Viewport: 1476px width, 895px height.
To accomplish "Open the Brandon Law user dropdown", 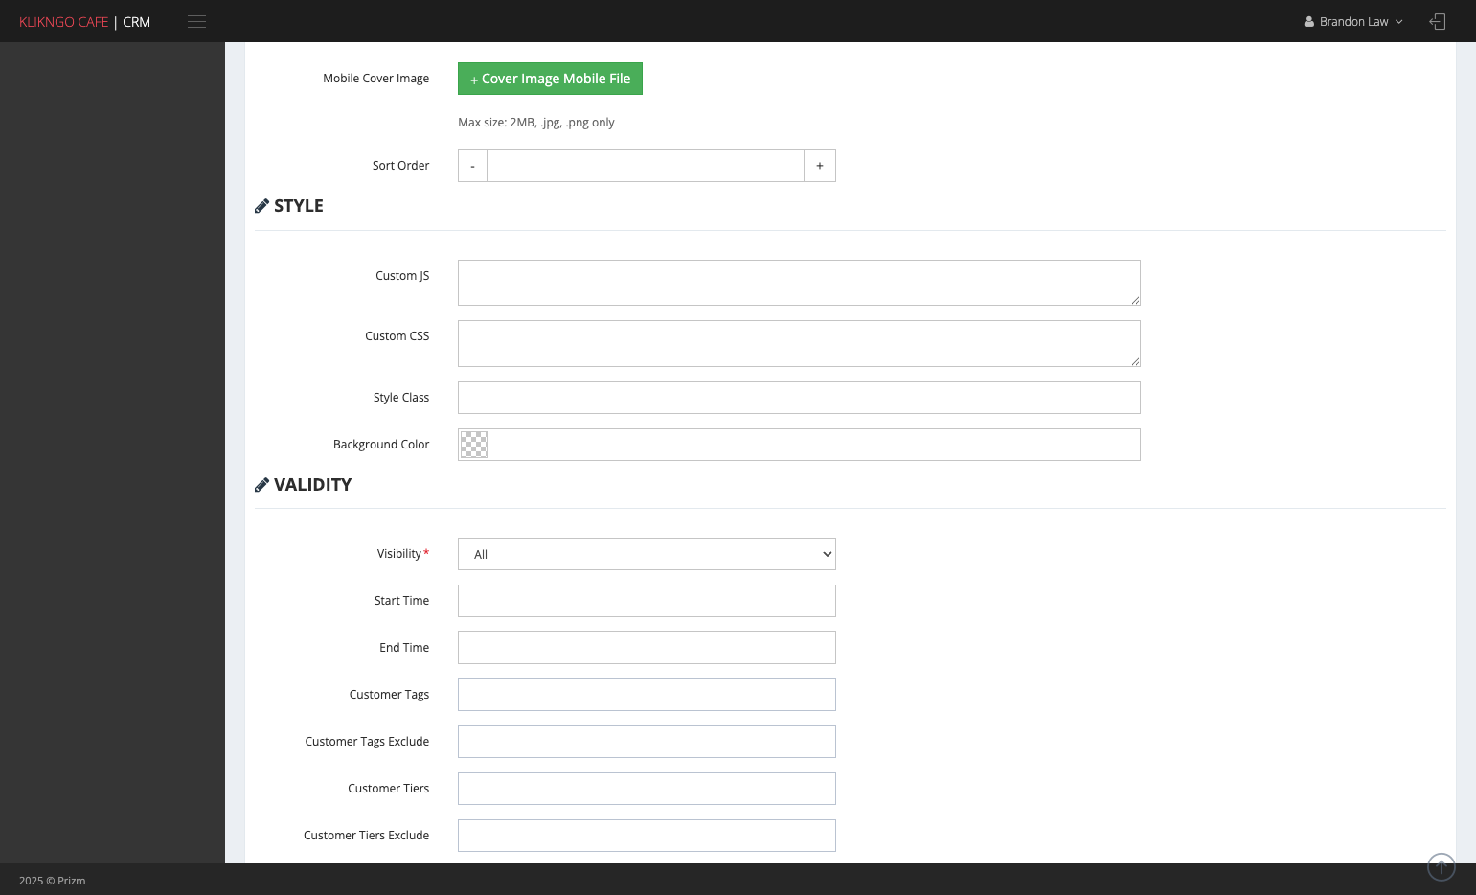I will click(1353, 21).
